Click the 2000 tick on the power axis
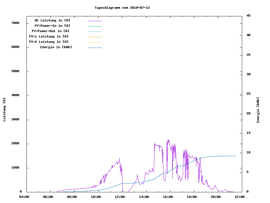This screenshot has height=203, width=270. click(15, 144)
